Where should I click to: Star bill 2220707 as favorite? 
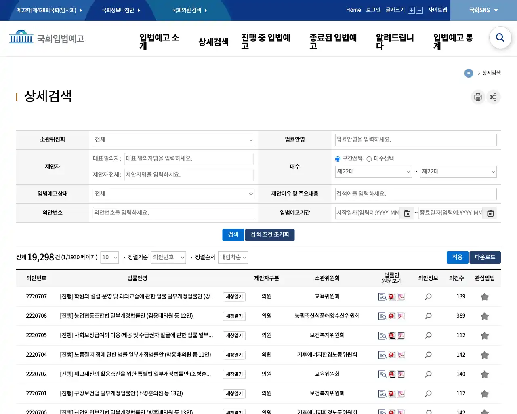pyautogui.click(x=485, y=297)
